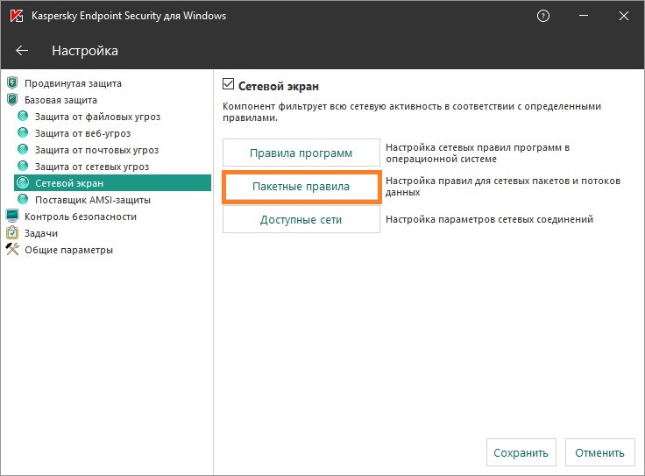Click the Пакетные правила button
Image resolution: width=645 pixels, height=476 pixels.
[301, 187]
